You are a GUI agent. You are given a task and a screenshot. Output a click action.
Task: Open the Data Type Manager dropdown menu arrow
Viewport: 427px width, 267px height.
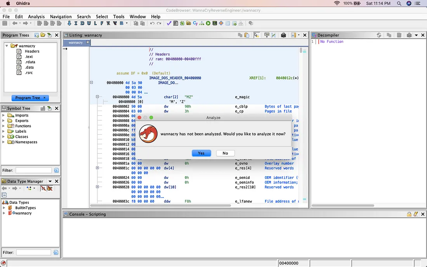(x=50, y=181)
